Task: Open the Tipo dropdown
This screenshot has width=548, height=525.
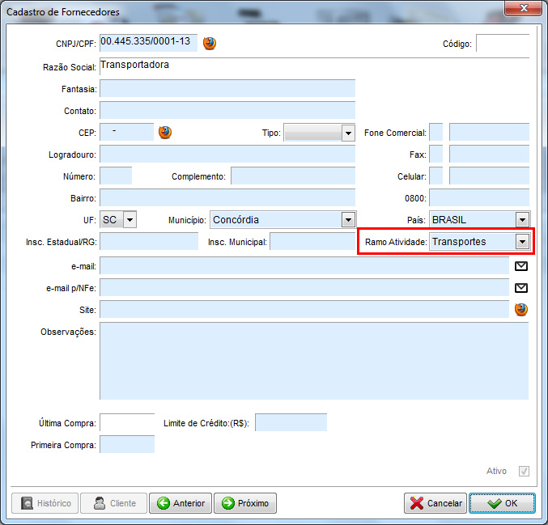Action: [x=348, y=133]
